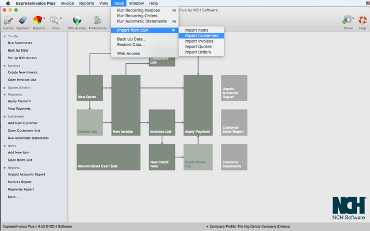Expand the Quotes/Orders sidebar section
Viewport: 370px width, 231px height.
coord(5,88)
